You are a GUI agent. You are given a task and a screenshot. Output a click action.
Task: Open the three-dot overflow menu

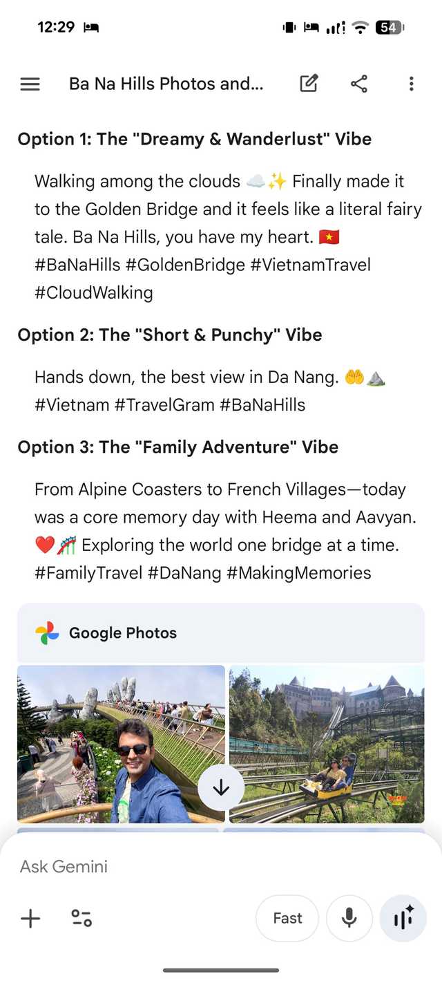click(x=411, y=84)
